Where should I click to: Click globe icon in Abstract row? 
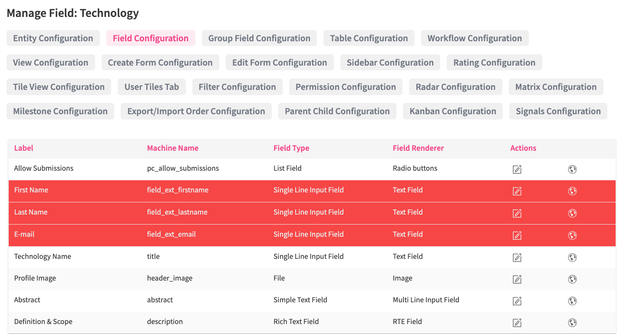[572, 301]
